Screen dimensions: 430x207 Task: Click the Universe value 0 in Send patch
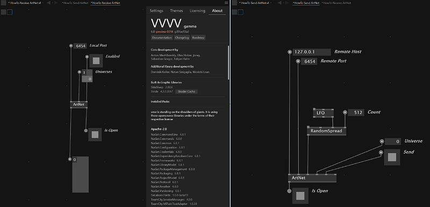point(393,141)
